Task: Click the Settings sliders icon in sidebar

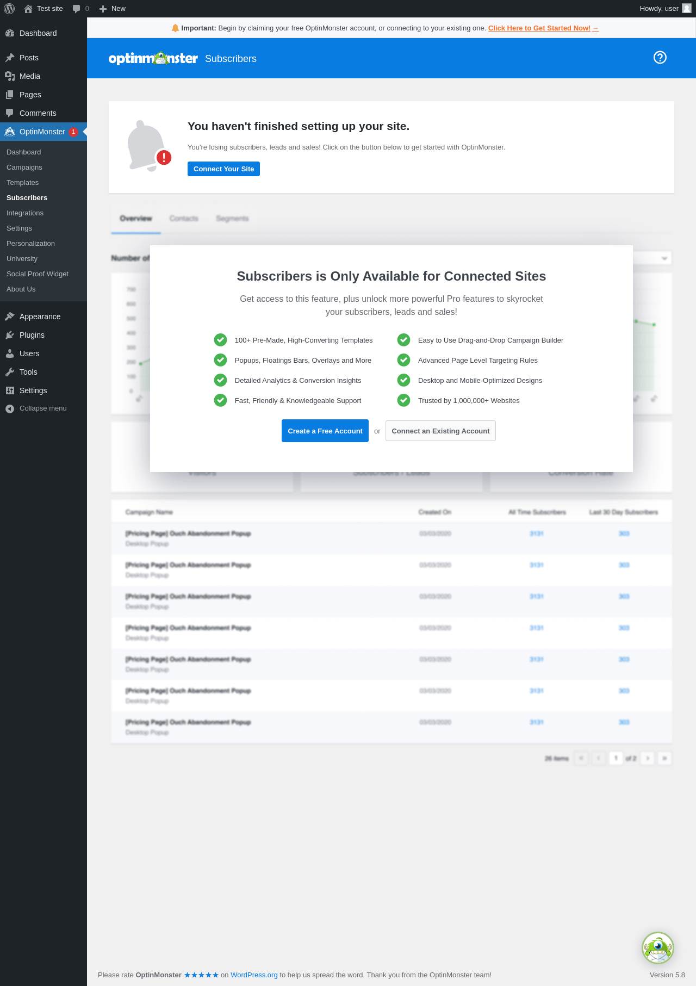Action: tap(10, 390)
